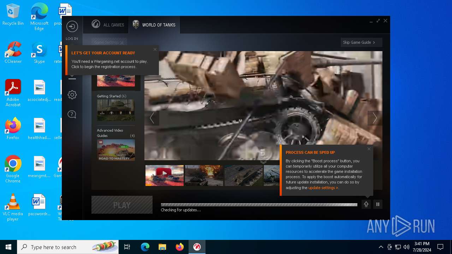452x254 pixels.
Task: Open the Getting Started video thumbnail
Action: pyautogui.click(x=116, y=110)
